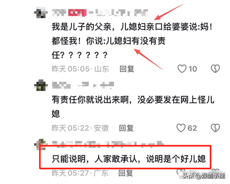The width and height of the screenshot is (230, 184).
Task: Reply to the 05:27 Guangdong comment
Action: (126, 173)
